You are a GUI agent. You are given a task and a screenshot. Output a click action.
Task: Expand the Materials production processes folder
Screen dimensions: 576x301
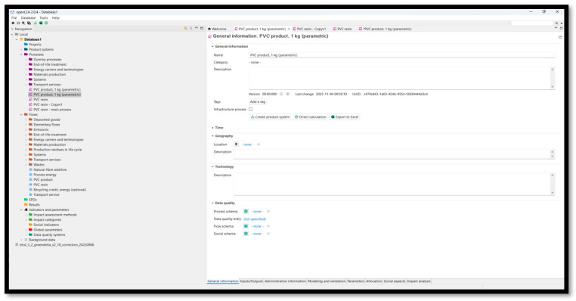[26, 75]
